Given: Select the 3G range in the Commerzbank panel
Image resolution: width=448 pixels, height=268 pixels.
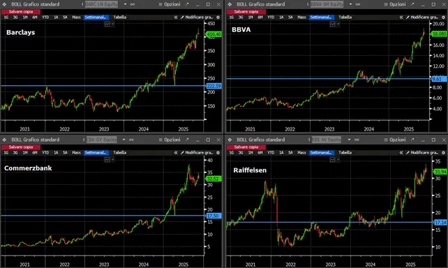Looking at the screenshot, I should click(15, 153).
